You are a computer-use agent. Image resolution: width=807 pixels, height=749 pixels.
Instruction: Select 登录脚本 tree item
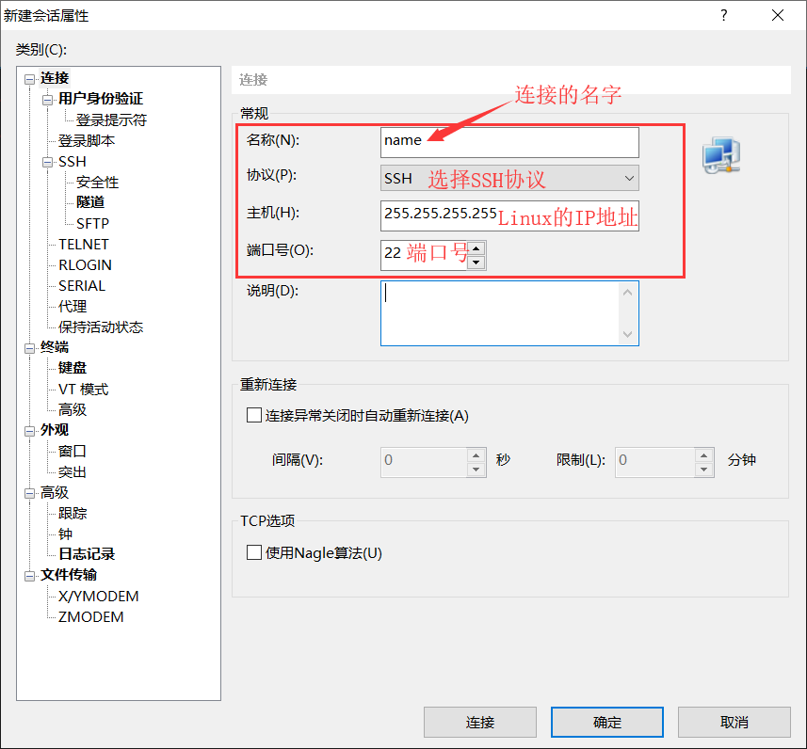coord(87,140)
